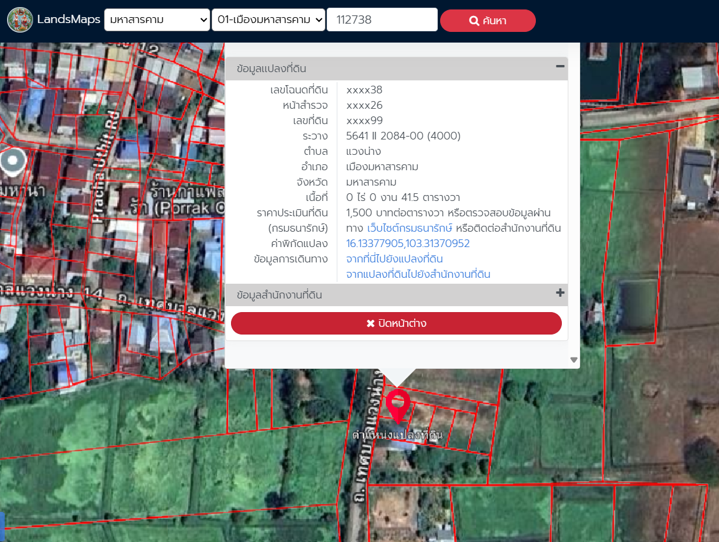This screenshot has width=719, height=542.
Task: Click the X icon on close-window button
Action: pos(370,323)
